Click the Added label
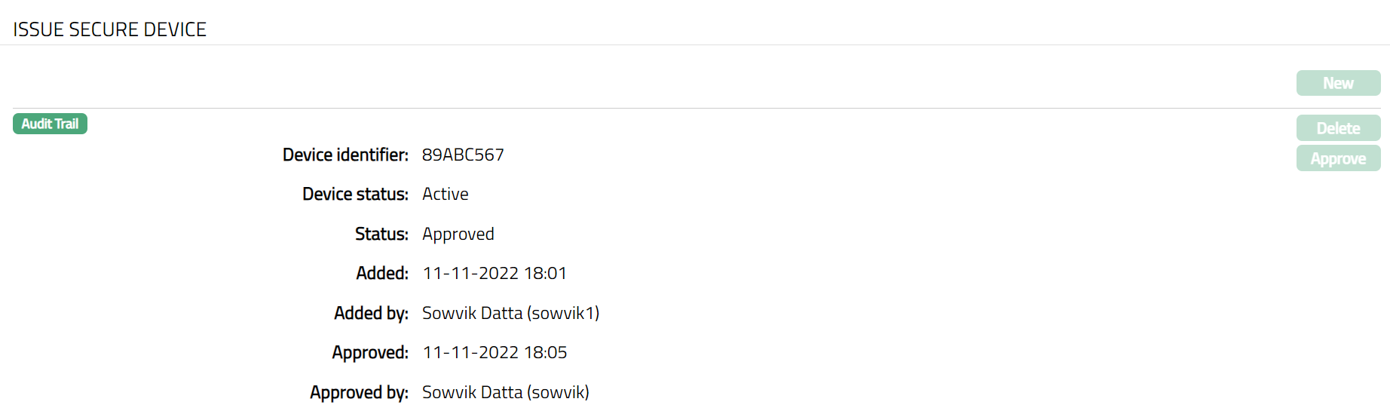Image resolution: width=1390 pixels, height=411 pixels. coord(382,273)
